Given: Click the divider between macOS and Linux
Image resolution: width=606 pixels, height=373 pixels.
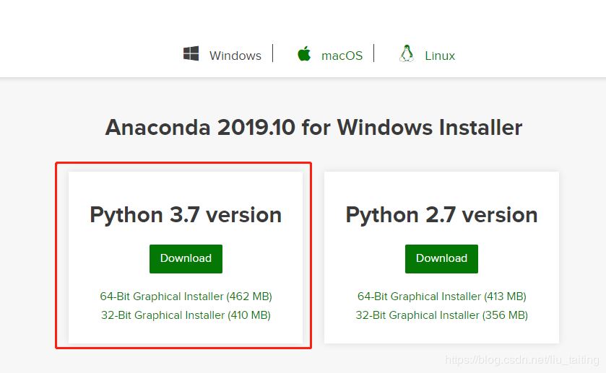Looking at the screenshot, I should [x=374, y=53].
